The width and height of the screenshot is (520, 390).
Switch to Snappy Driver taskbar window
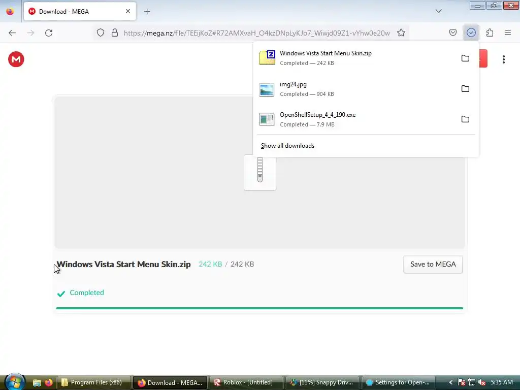(x=322, y=383)
